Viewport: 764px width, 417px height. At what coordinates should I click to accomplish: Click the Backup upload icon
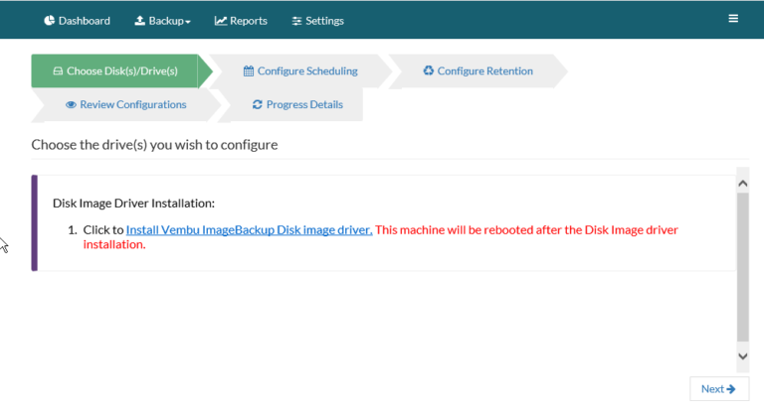click(x=140, y=21)
